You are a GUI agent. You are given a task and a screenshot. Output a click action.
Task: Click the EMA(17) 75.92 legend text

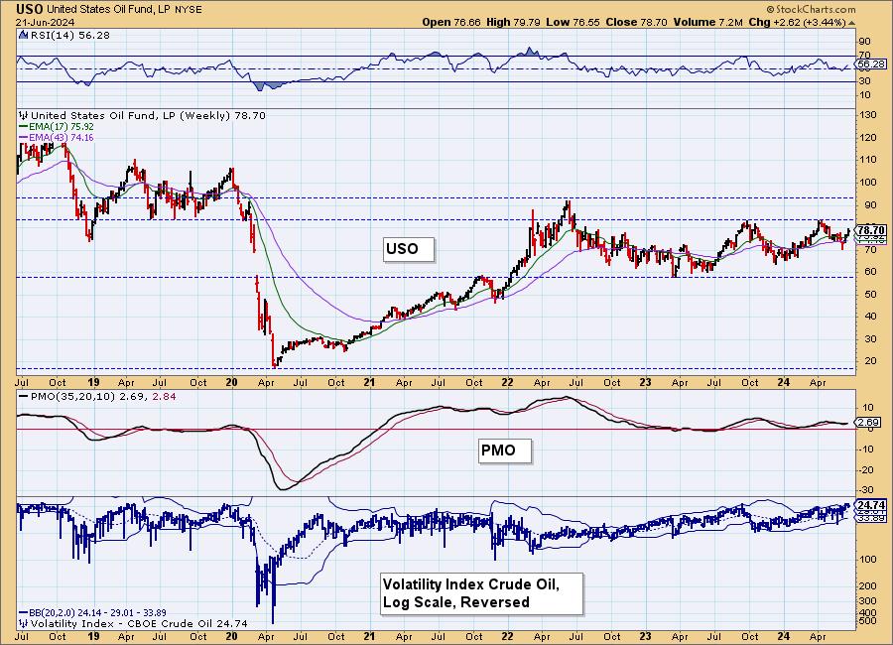(x=62, y=126)
